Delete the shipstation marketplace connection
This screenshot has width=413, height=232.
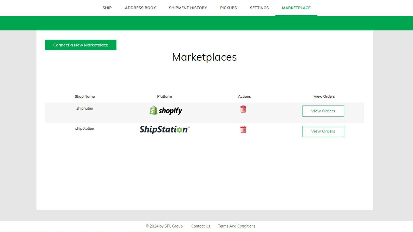[x=243, y=129]
